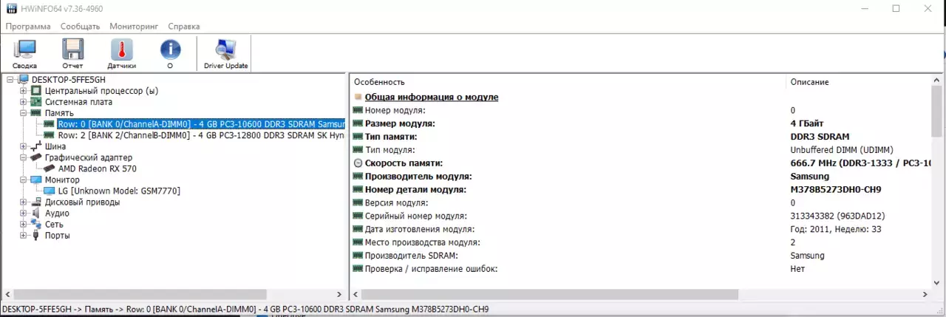The image size is (946, 317).
Task: Select LG [Unknown Model: GSM7770] monitor entry
Action: (x=118, y=191)
